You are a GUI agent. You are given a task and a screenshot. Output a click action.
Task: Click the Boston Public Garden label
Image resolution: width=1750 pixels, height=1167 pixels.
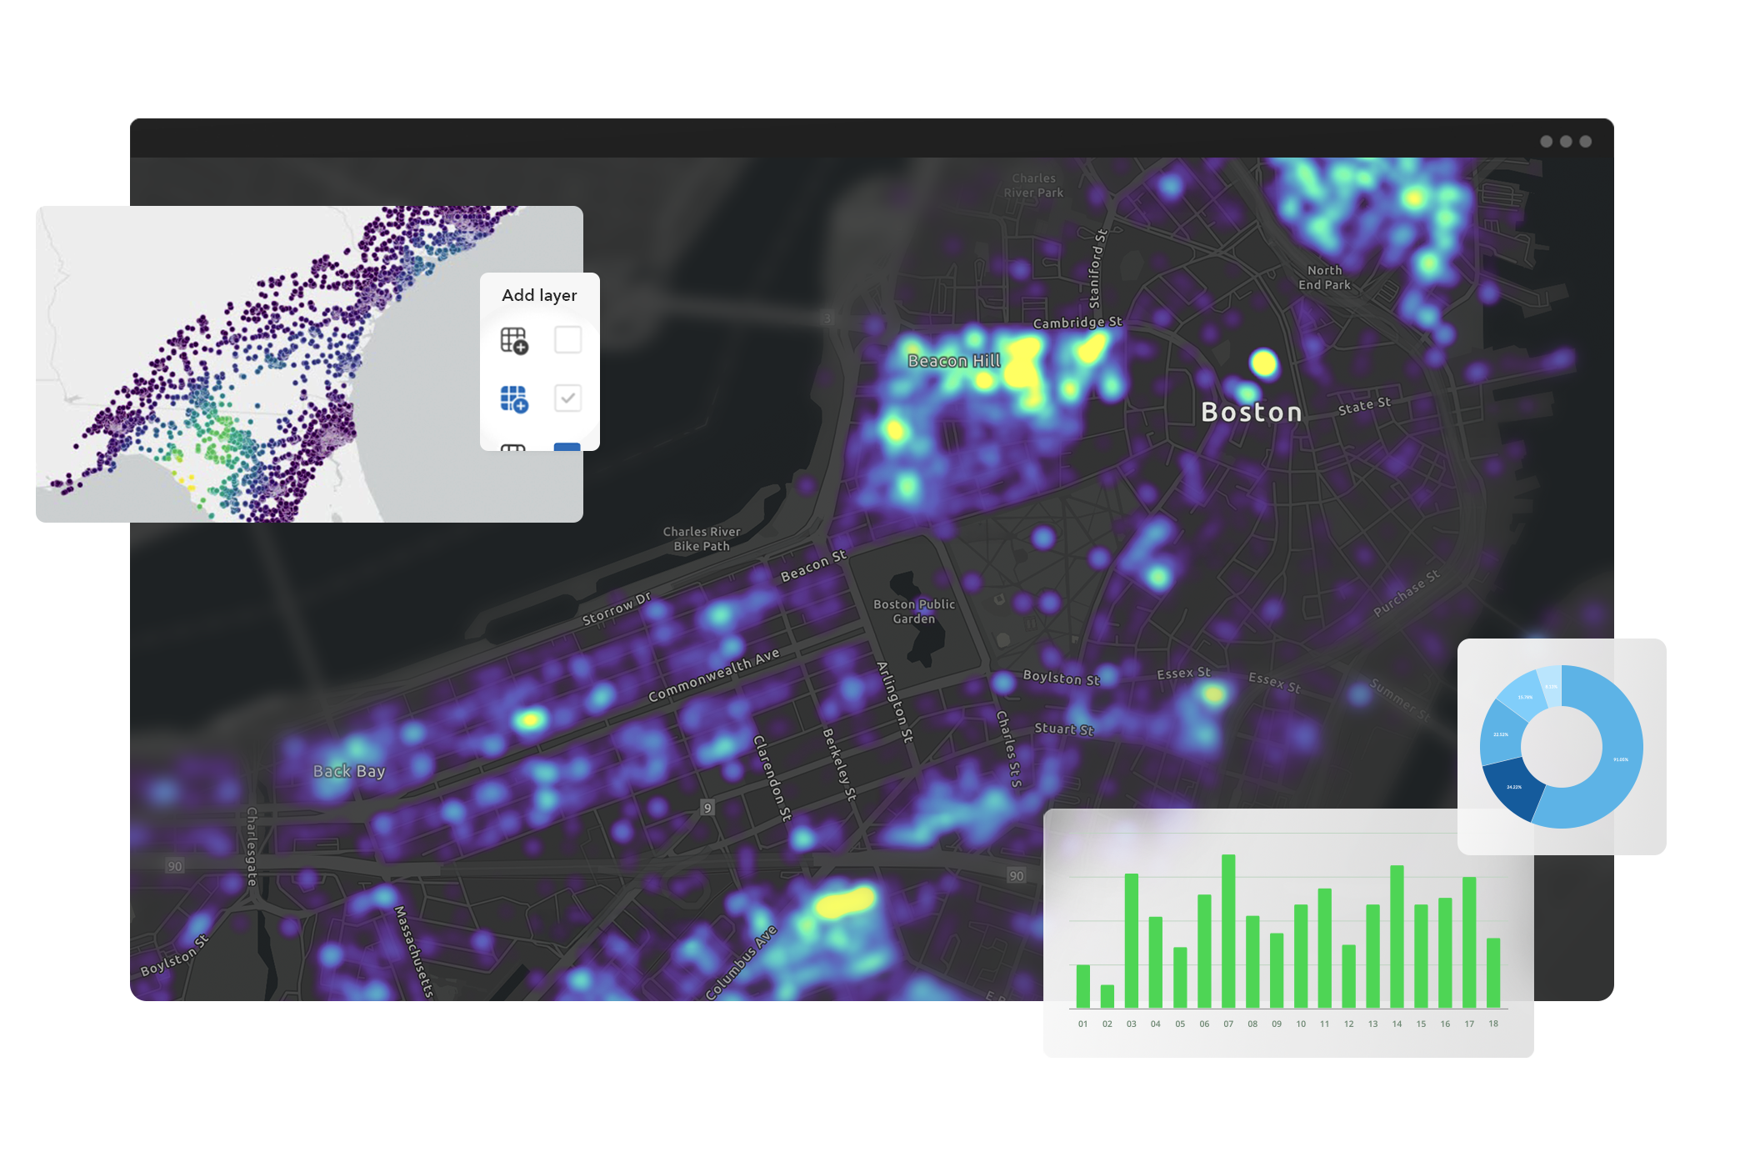coord(912,612)
